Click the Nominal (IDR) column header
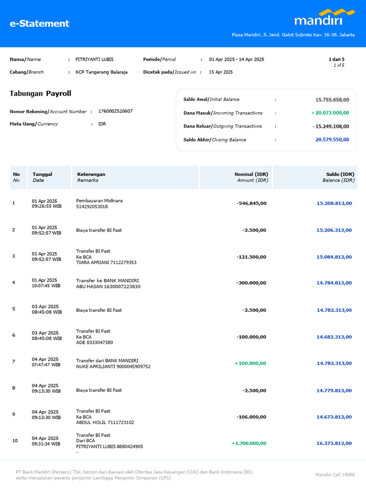366x489 pixels. (235, 177)
